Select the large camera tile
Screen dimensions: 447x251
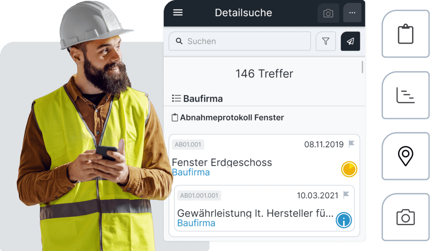point(406,217)
